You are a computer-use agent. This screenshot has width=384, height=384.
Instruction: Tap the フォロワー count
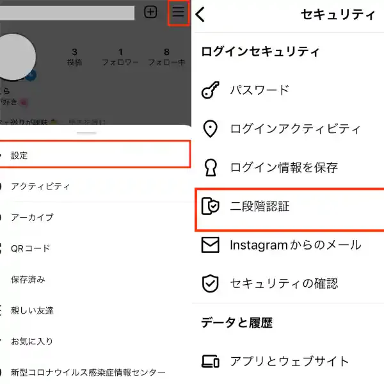[x=120, y=57]
